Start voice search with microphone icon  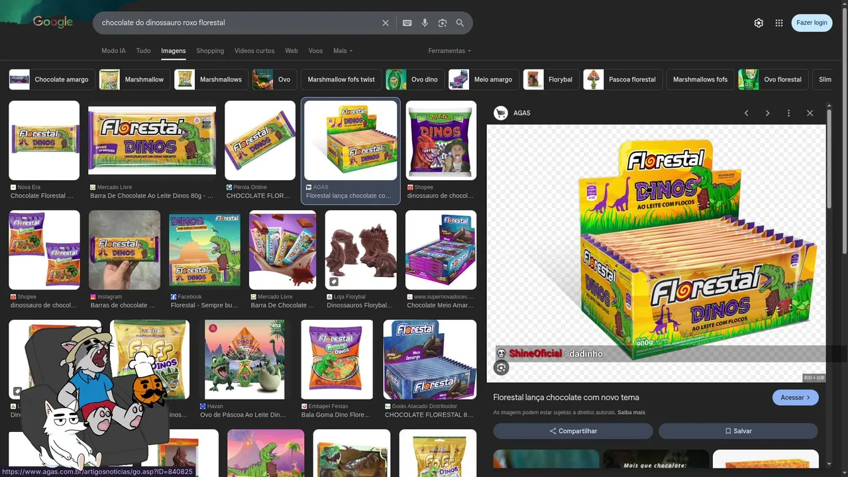[x=425, y=23]
